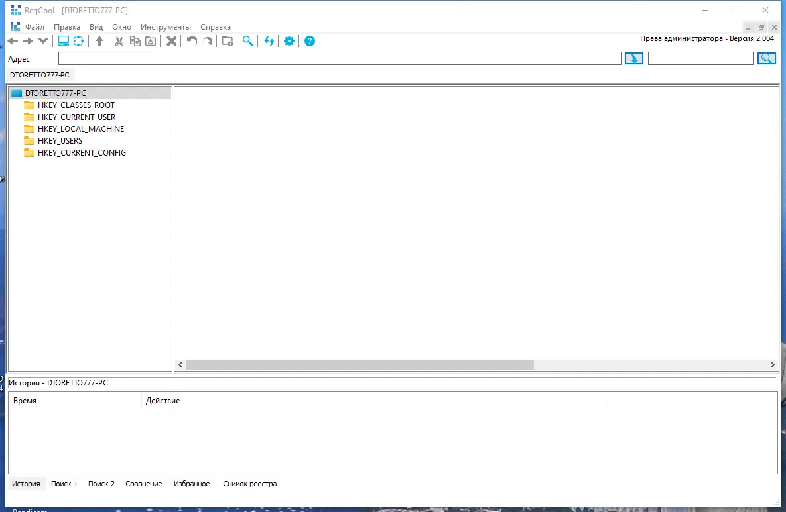The image size is (786, 512).
Task: Select HKEY_LOCAL_MACHINE in the tree
Action: click(x=81, y=129)
